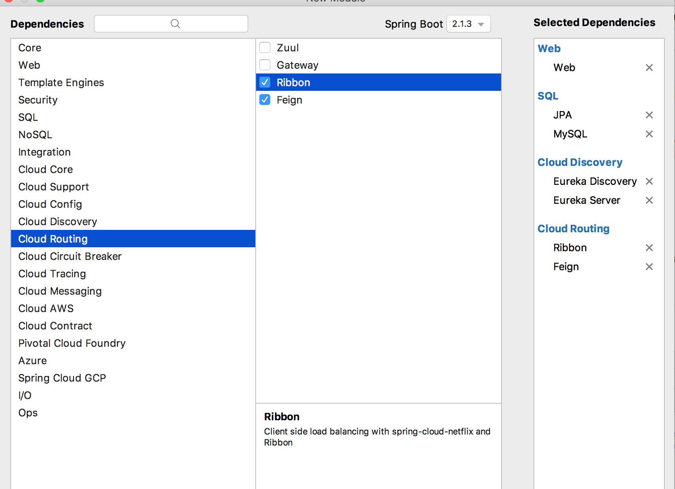This screenshot has height=489, width=675.
Task: Select Cloud Support category
Action: click(133, 186)
